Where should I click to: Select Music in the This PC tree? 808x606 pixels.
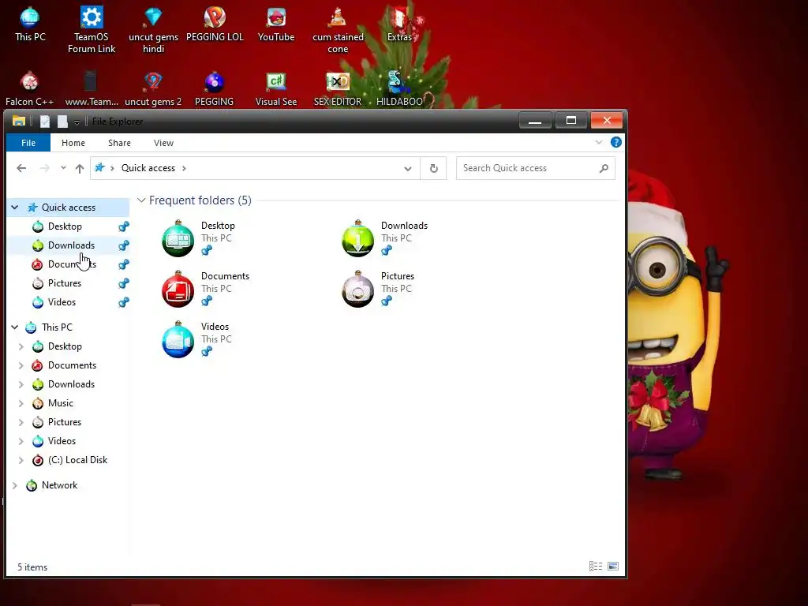click(x=60, y=403)
